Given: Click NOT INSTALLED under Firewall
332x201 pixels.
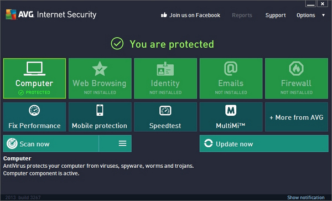Looking at the screenshot, I should click(x=297, y=92).
